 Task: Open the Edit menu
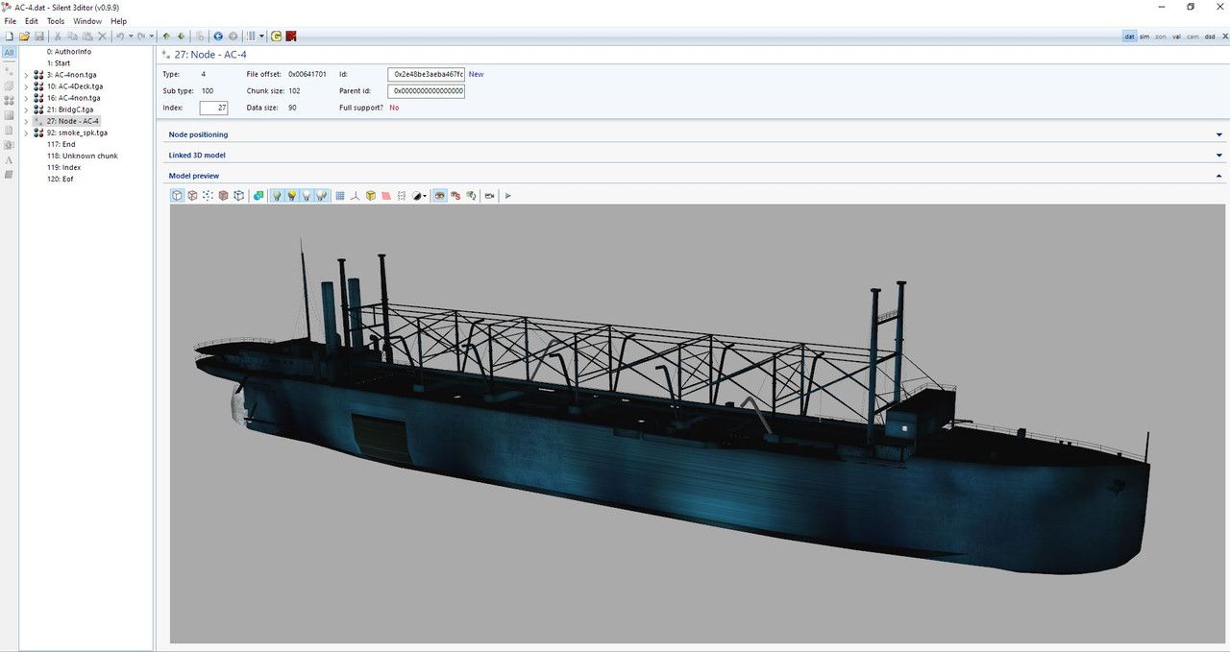coord(32,21)
